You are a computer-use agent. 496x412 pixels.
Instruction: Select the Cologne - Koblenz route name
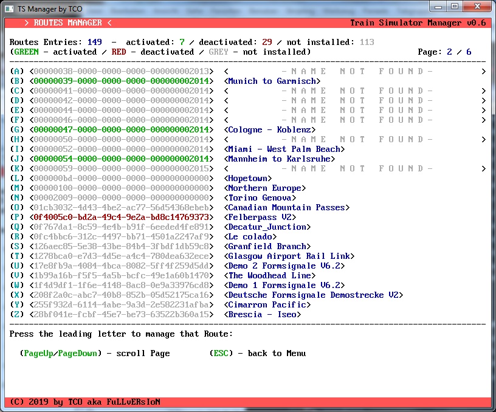tap(269, 129)
